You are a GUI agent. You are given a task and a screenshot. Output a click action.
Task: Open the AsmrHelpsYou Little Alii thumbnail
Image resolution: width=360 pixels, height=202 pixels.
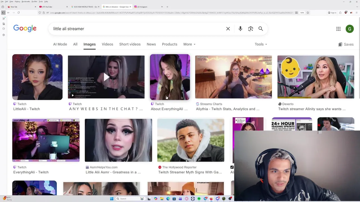click(x=118, y=140)
